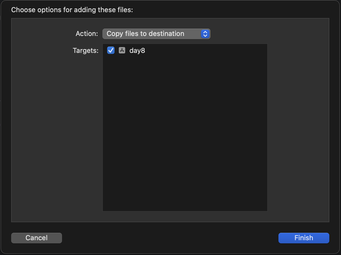Toggle day8 target membership checkmark
341x255 pixels.
111,50
